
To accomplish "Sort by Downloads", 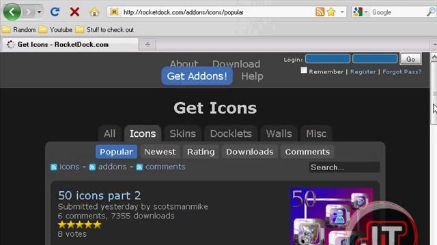I will 250,152.
